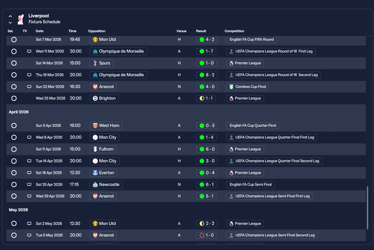374x250 pixels.
Task: Click the TV icon for Arsenal Carabao Cup Final
Action: [29, 87]
